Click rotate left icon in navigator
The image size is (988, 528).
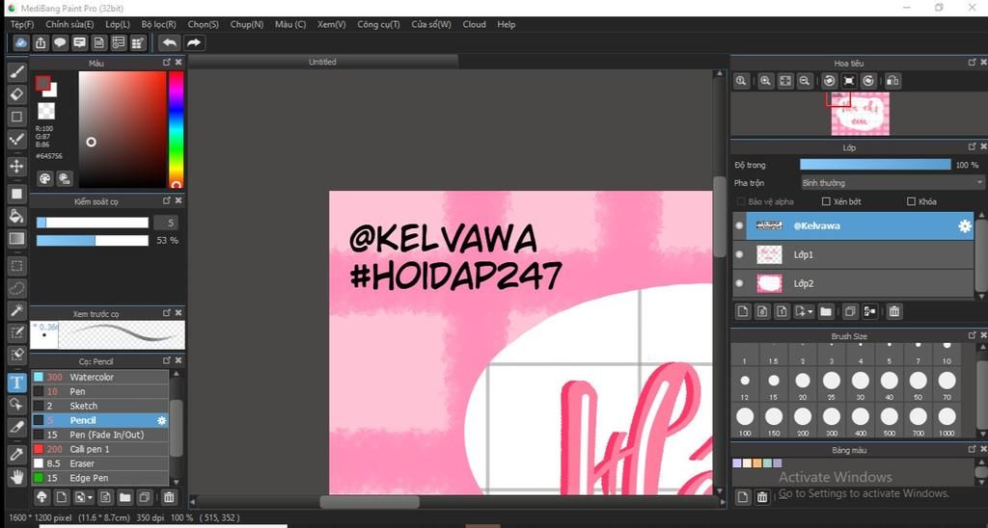click(829, 81)
